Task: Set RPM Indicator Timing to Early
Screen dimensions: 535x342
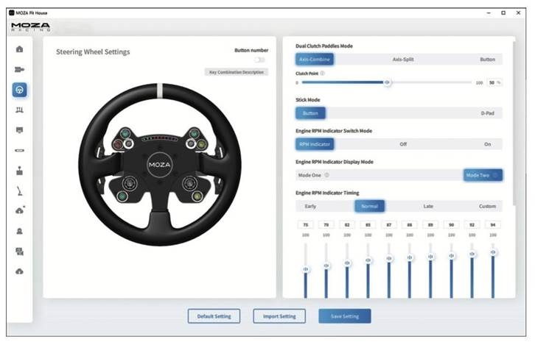Action: (x=310, y=206)
